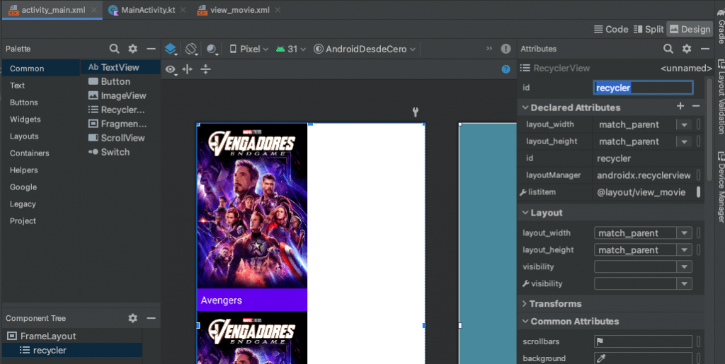The width and height of the screenshot is (725, 364).
Task: Pick Fragment container from the palette
Action: (120, 124)
